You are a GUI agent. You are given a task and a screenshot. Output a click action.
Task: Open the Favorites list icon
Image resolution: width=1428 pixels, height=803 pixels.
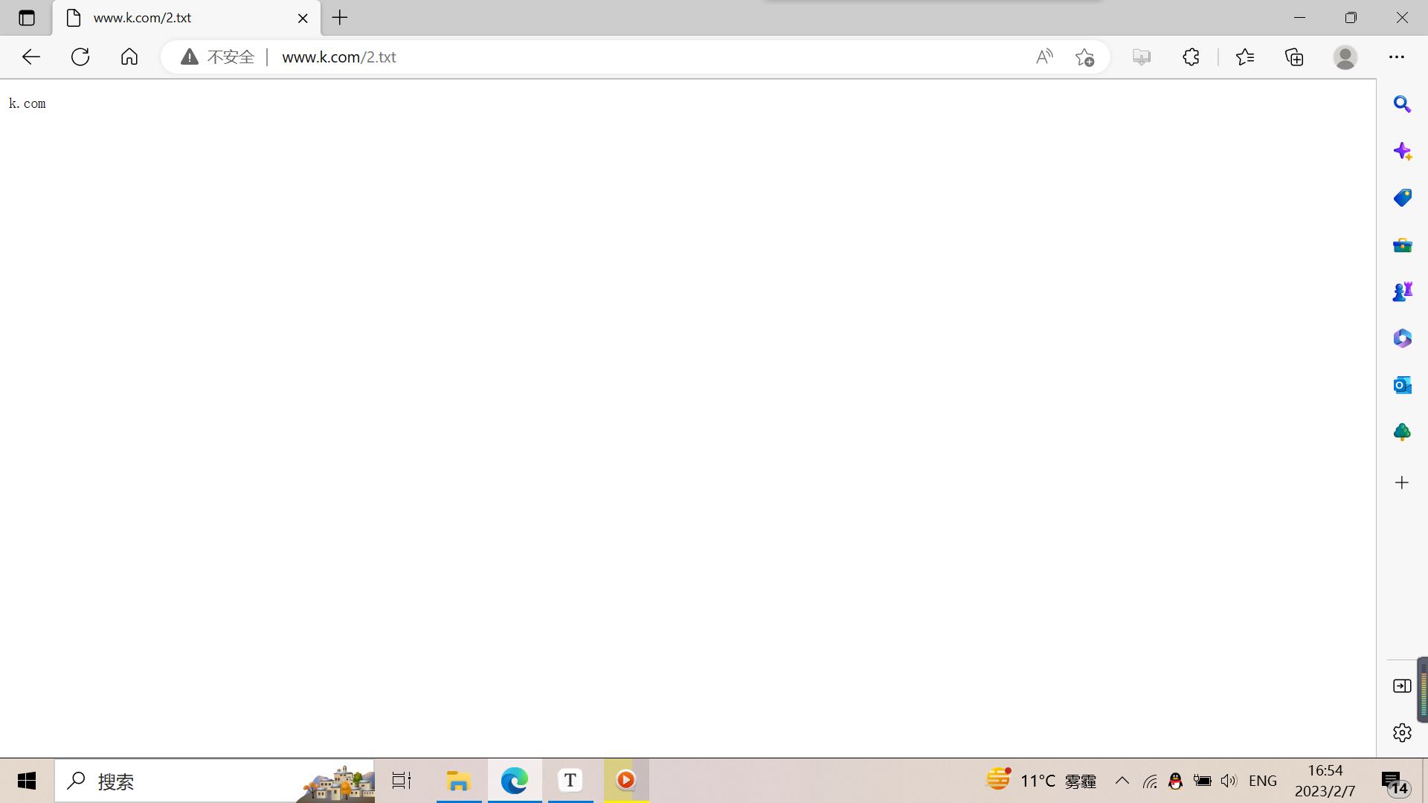pos(1245,57)
